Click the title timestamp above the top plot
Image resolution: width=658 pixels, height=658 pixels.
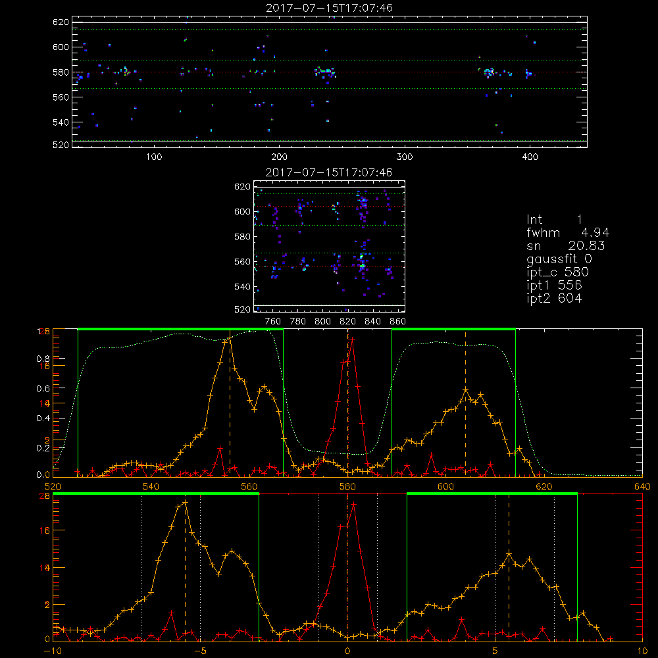(329, 8)
